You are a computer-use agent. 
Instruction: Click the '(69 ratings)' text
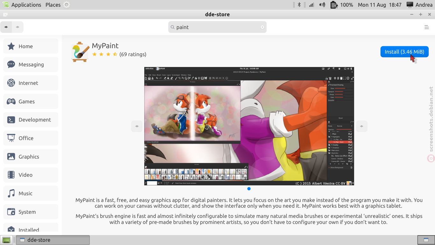133,54
